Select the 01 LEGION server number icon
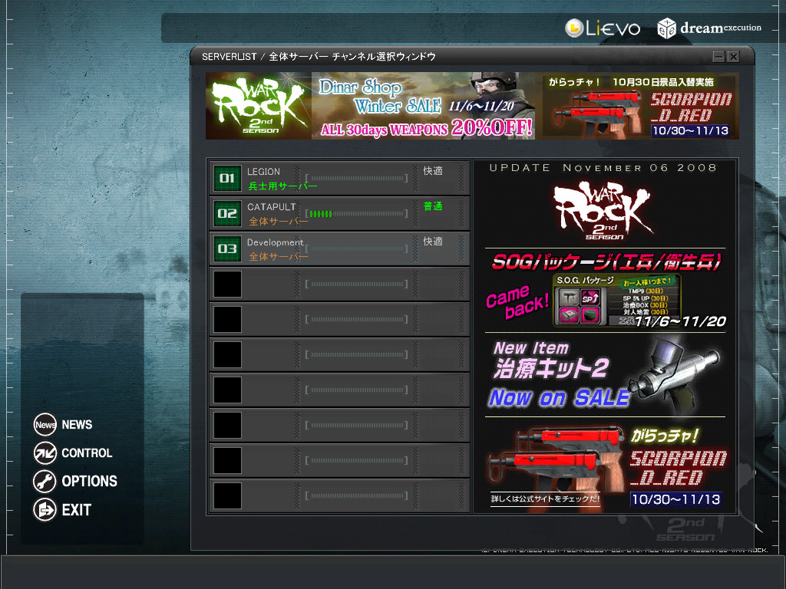Viewport: 786px width, 589px height. 227,179
